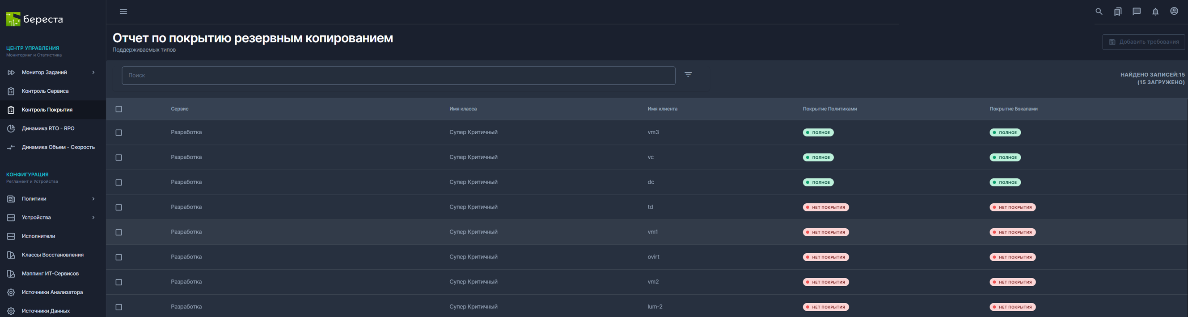Open Классы Восстановления sidebar item

(x=53, y=255)
